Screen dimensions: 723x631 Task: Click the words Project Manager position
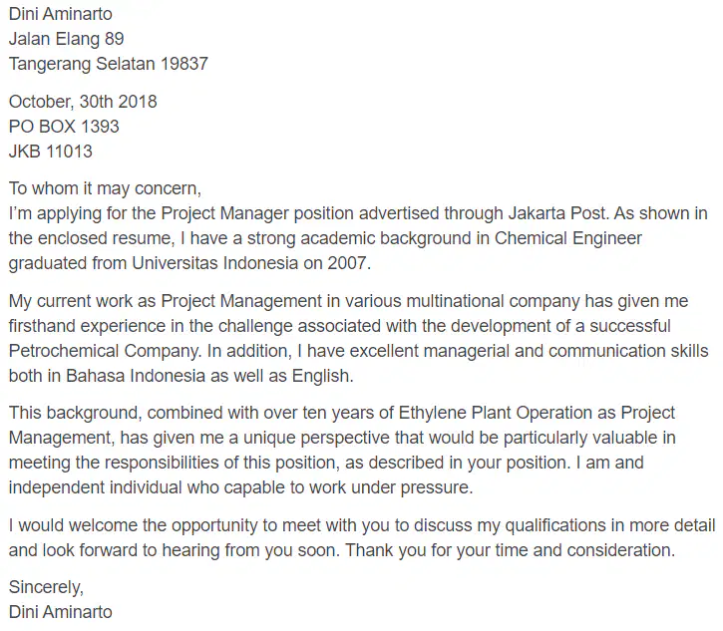click(257, 214)
